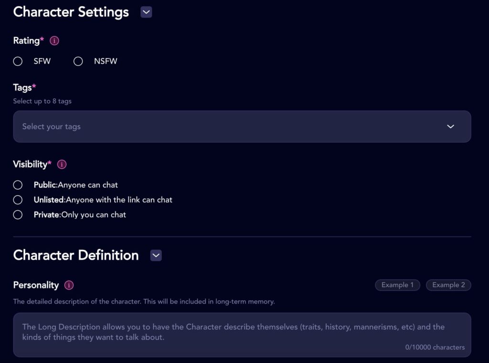Click the 'Anyone can chat' label text

[x=88, y=185]
